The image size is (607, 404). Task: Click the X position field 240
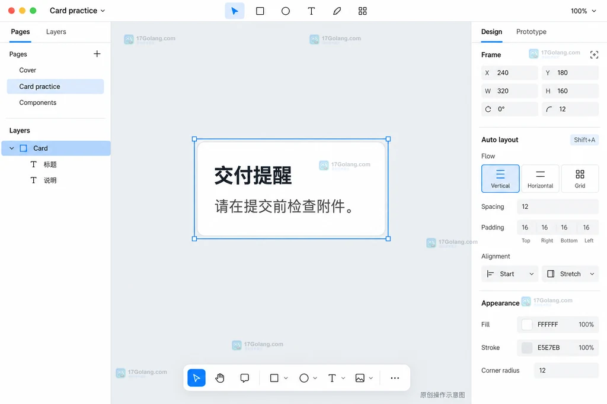[x=509, y=73]
